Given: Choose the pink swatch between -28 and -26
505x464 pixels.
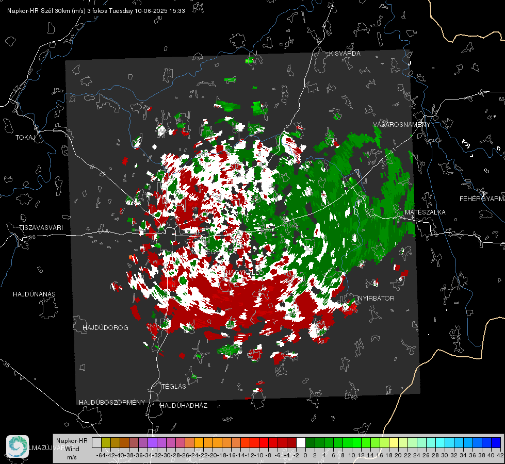Looking at the screenshot, I should [x=180, y=442].
